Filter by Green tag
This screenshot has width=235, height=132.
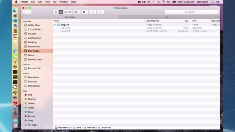(x=31, y=107)
